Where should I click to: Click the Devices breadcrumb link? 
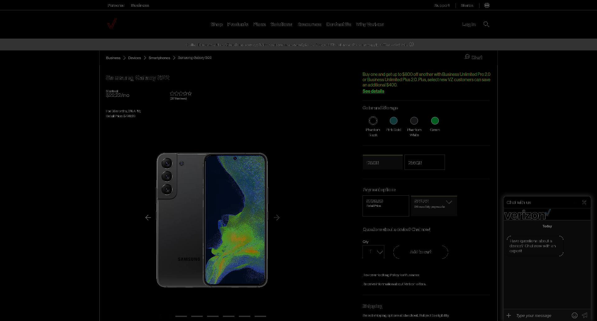(134, 58)
